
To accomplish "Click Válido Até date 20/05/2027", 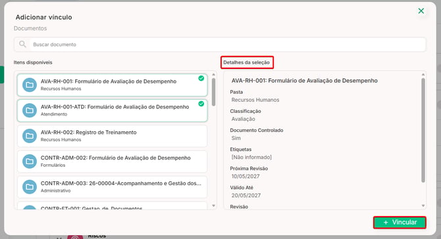I will tap(246, 195).
